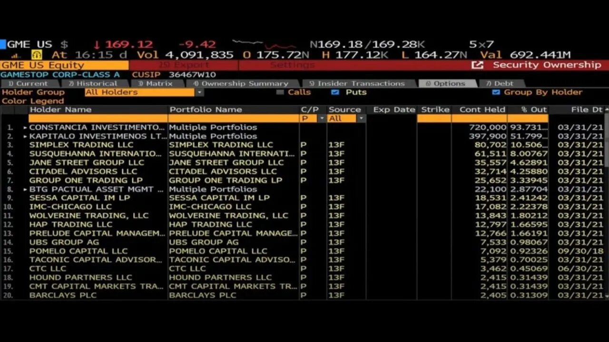Click the Portfolio Name filter input field

(x=234, y=118)
